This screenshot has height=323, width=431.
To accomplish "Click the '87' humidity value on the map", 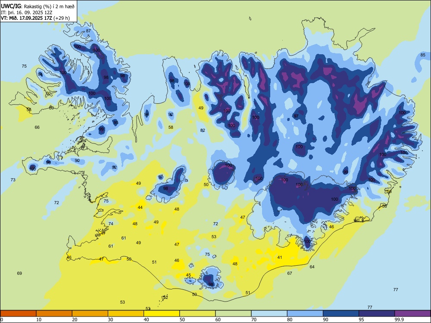I will pos(88,31).
